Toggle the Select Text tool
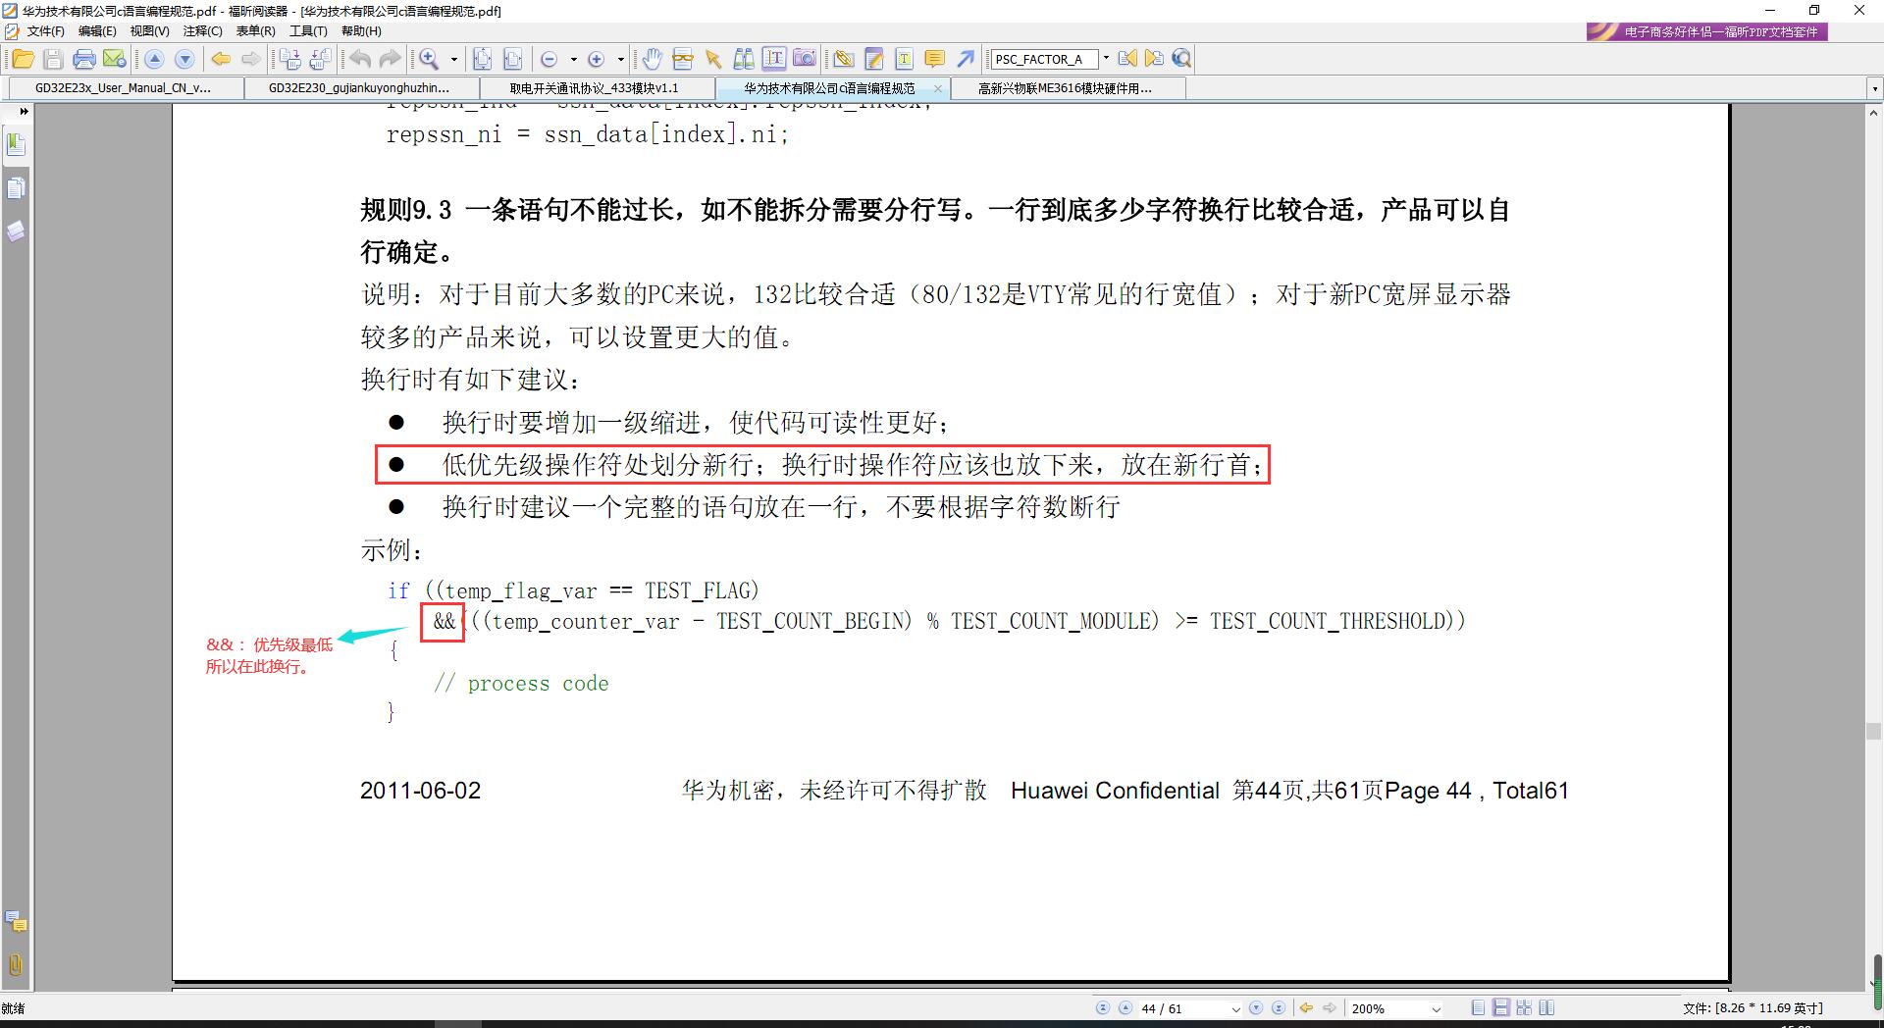The width and height of the screenshot is (1884, 1028). (x=774, y=59)
